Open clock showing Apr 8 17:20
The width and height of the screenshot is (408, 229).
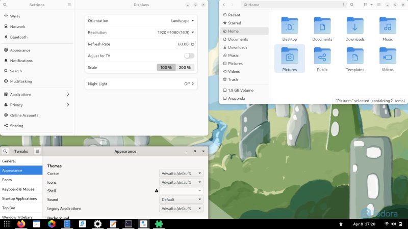pyautogui.click(x=364, y=224)
